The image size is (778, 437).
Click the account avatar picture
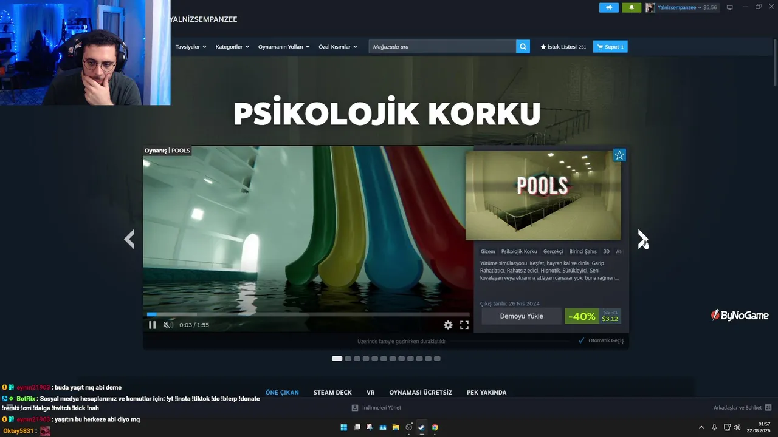[x=650, y=8]
